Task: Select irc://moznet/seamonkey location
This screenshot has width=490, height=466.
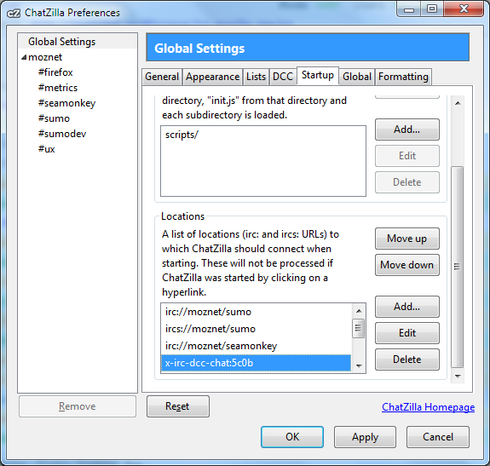Action: tap(257, 346)
